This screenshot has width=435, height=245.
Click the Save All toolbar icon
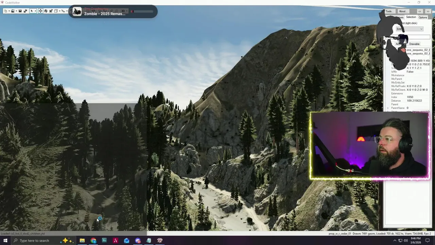25,11
